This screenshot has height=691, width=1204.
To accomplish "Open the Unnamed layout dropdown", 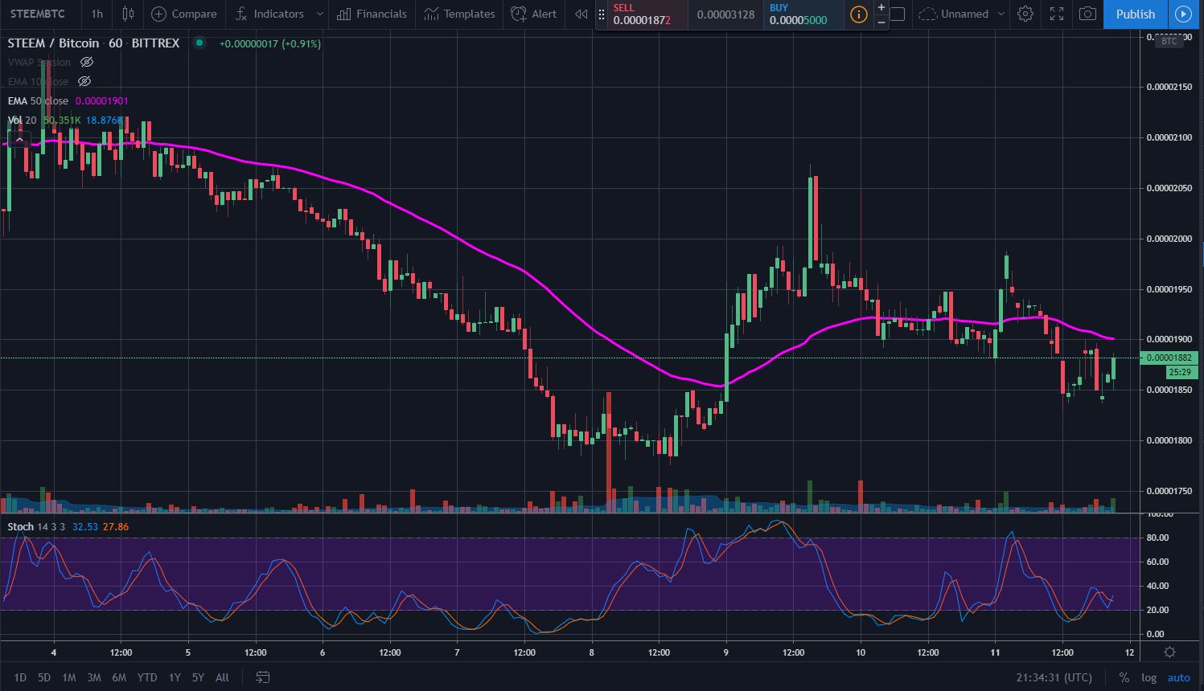I will point(1001,14).
